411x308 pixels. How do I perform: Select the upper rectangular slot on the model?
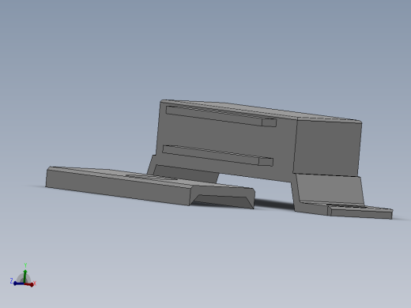[x=221, y=116]
